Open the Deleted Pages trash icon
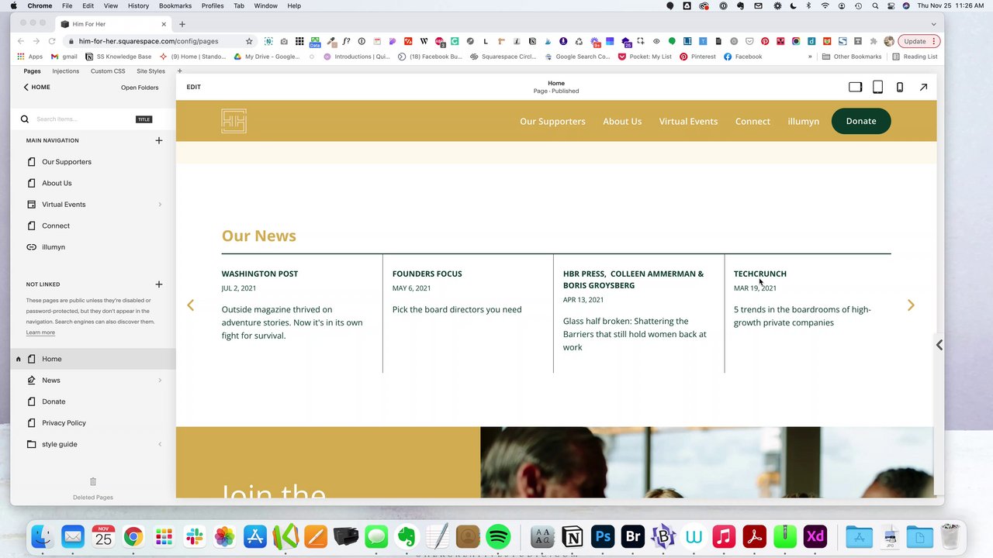 93,482
